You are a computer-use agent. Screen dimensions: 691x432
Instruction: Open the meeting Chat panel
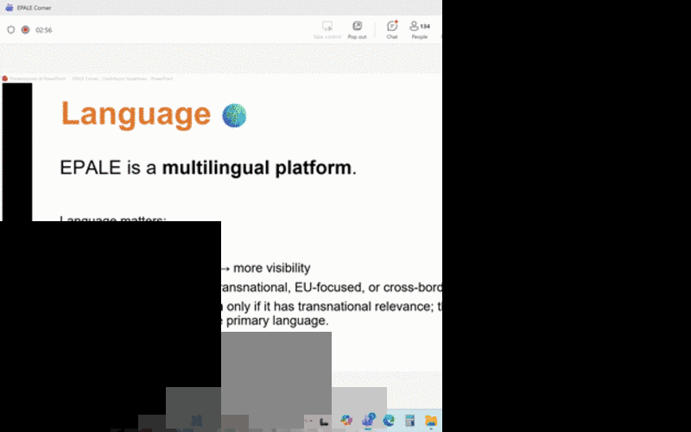coord(392,30)
